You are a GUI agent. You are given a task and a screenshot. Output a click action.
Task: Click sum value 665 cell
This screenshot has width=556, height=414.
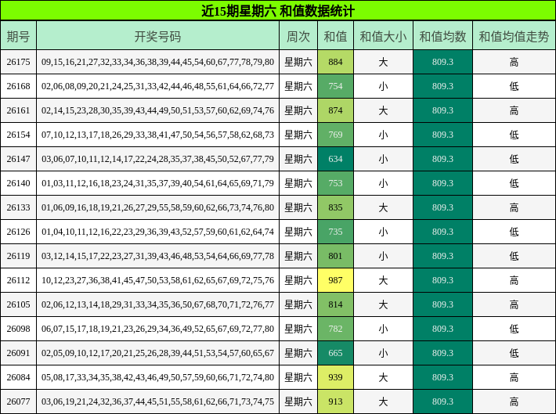[x=335, y=353]
